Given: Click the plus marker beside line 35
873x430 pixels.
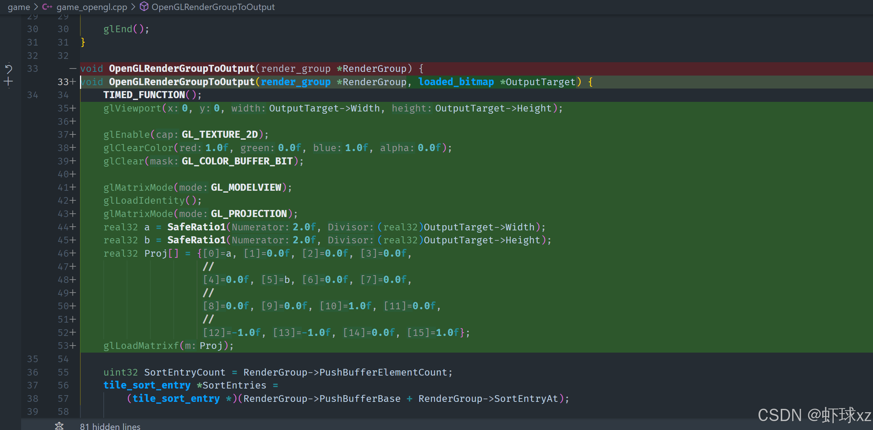Looking at the screenshot, I should (x=73, y=108).
